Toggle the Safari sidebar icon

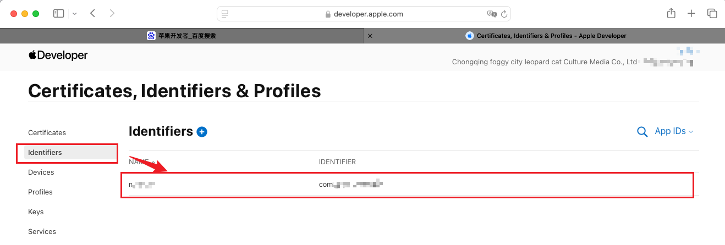point(58,13)
